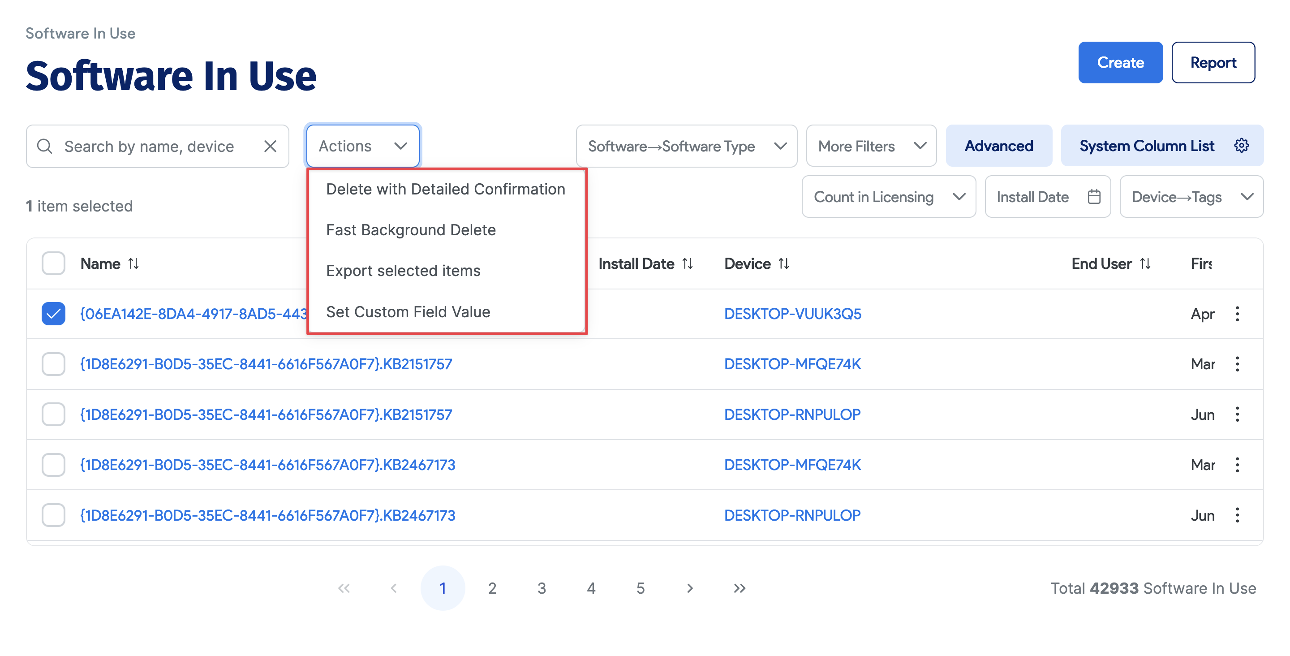1290x656 pixels.
Task: Open the DESKTOP-RNPULOP device link
Action: point(792,414)
